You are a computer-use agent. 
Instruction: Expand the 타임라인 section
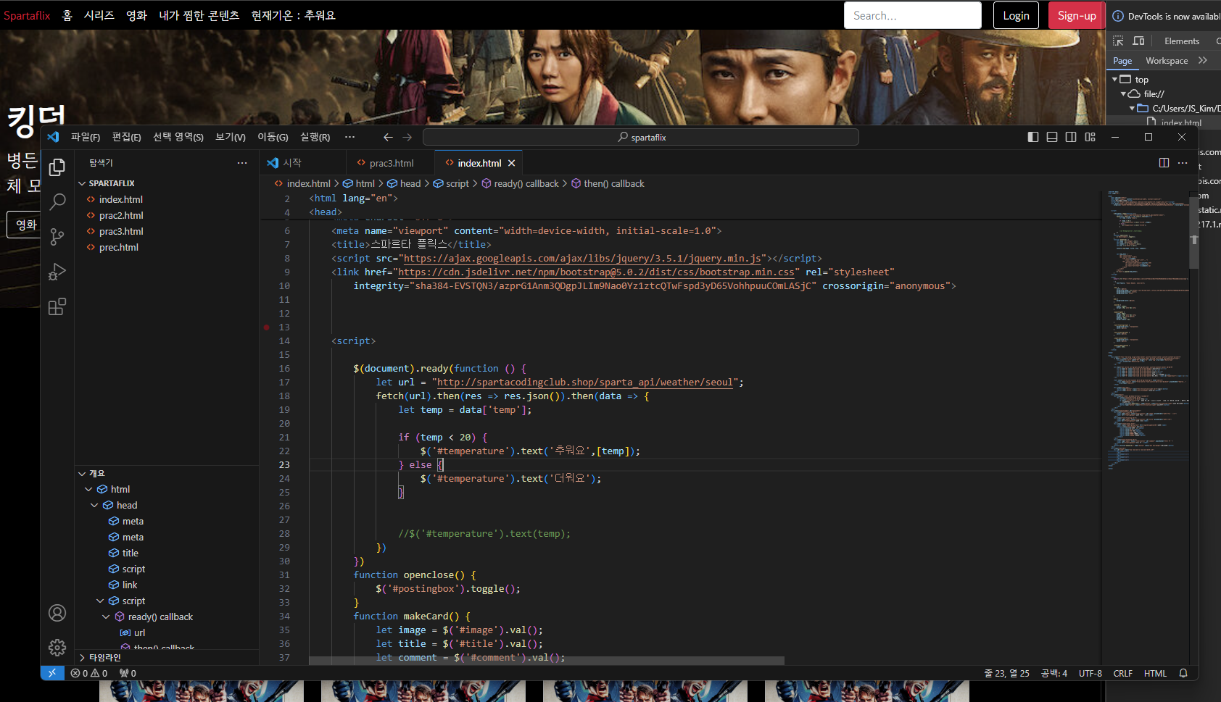tap(83, 657)
